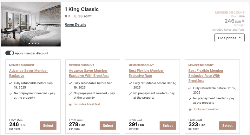Click the first carousel dot on room photo

(x=29, y=43)
